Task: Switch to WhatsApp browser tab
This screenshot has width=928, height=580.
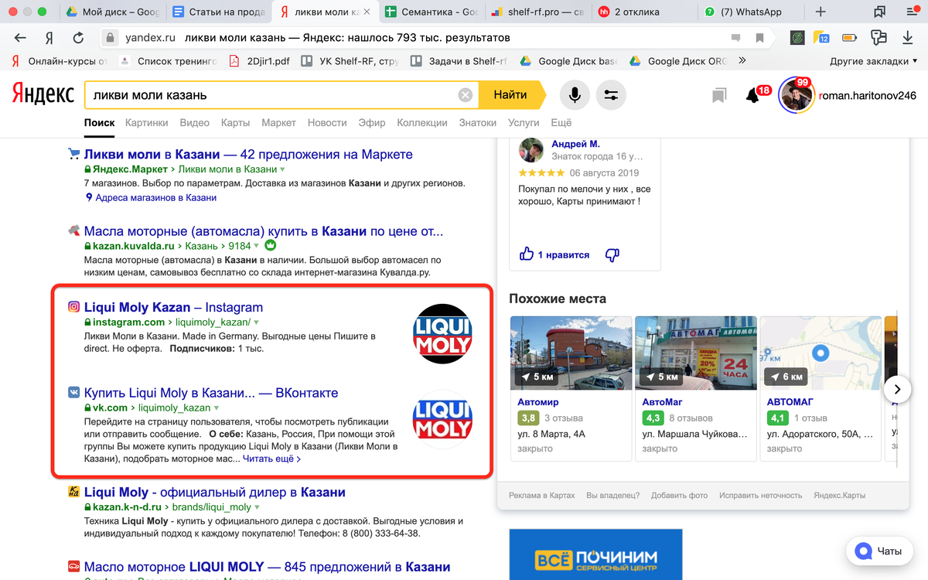Action: point(750,12)
